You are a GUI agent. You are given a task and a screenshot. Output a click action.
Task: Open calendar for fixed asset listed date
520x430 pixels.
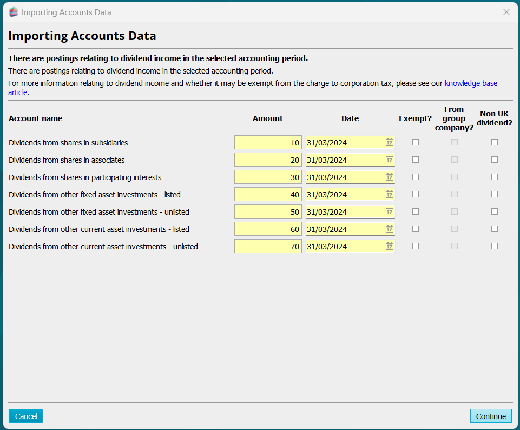pos(389,195)
